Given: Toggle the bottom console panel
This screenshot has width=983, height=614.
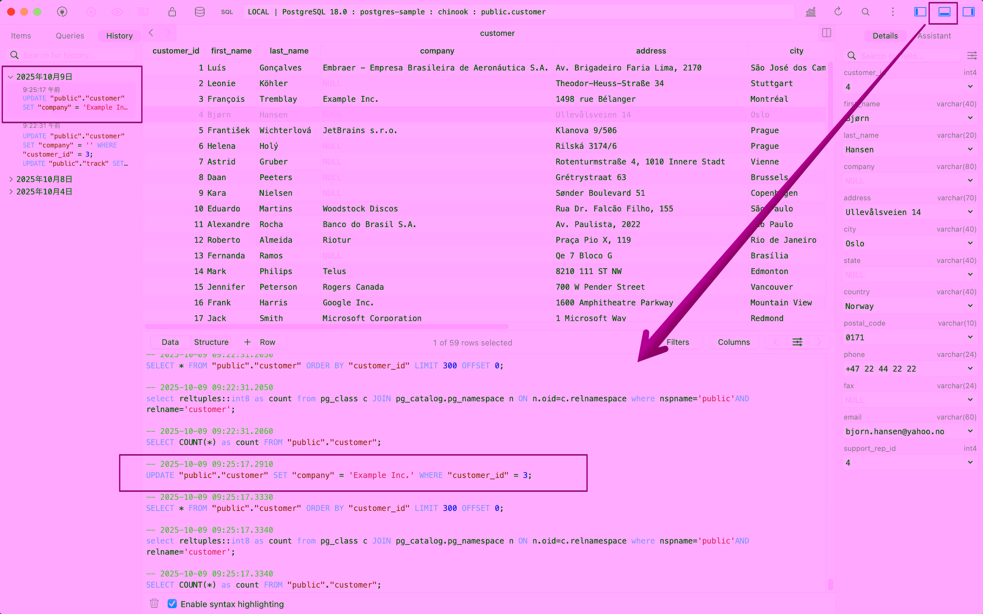Looking at the screenshot, I should pyautogui.click(x=944, y=12).
